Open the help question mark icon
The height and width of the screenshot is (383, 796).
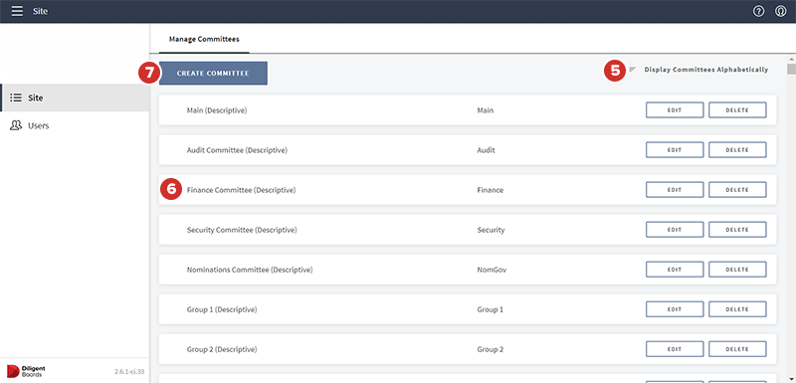pyautogui.click(x=758, y=11)
